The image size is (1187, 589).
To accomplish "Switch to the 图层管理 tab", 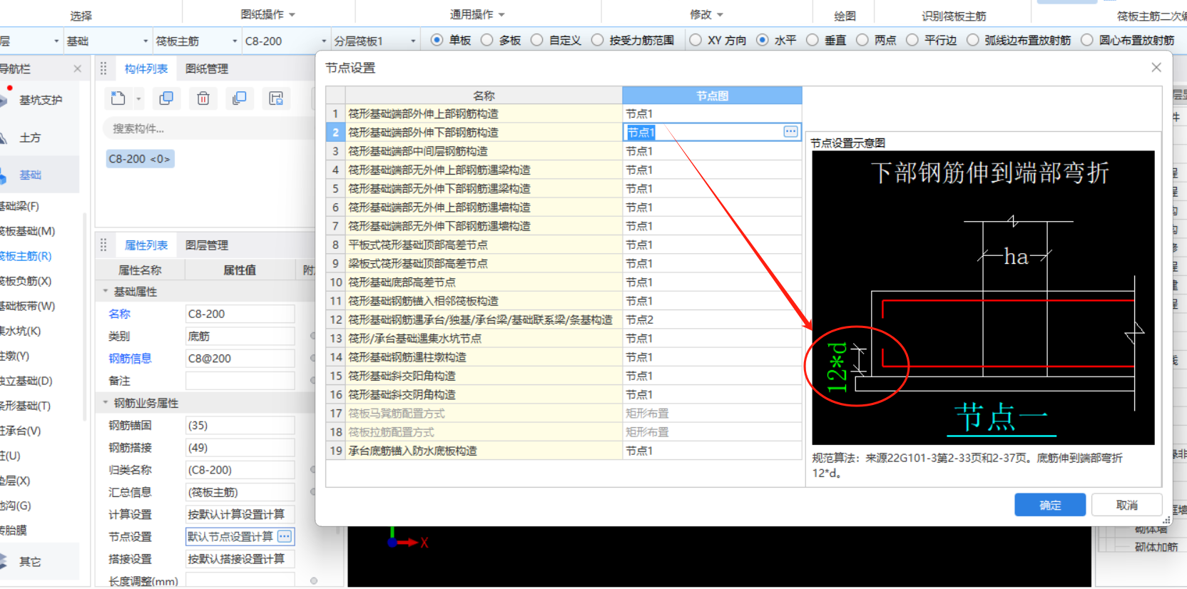I will click(207, 245).
